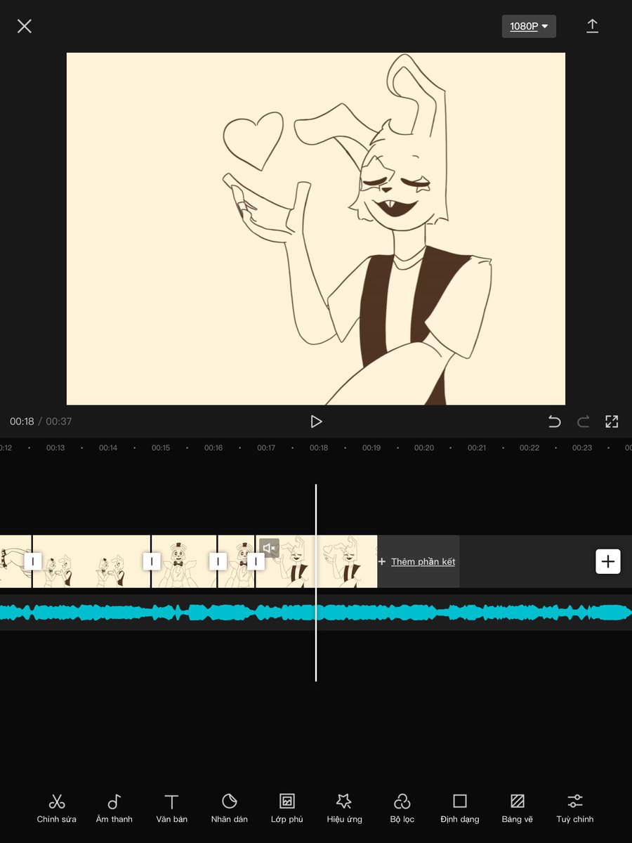Open the Bảng vẽ canvas tool
This screenshot has width=632, height=843.
(x=517, y=808)
